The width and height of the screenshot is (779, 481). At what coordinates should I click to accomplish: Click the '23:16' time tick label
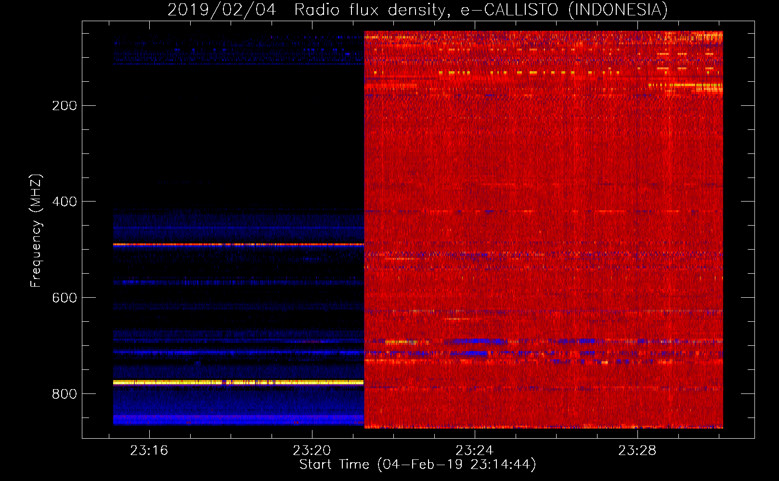coord(149,451)
